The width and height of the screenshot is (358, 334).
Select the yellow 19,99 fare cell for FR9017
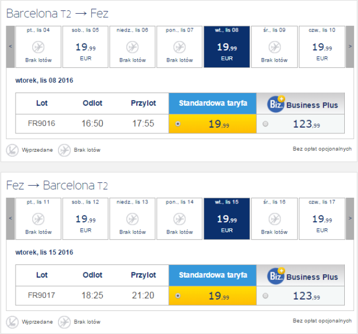213,295
